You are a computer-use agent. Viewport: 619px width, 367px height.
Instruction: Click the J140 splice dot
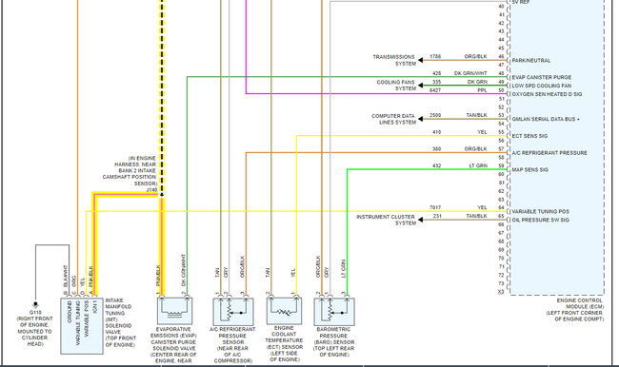(x=162, y=194)
